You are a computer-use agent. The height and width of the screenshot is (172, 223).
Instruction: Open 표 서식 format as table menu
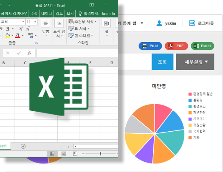(79, 28)
